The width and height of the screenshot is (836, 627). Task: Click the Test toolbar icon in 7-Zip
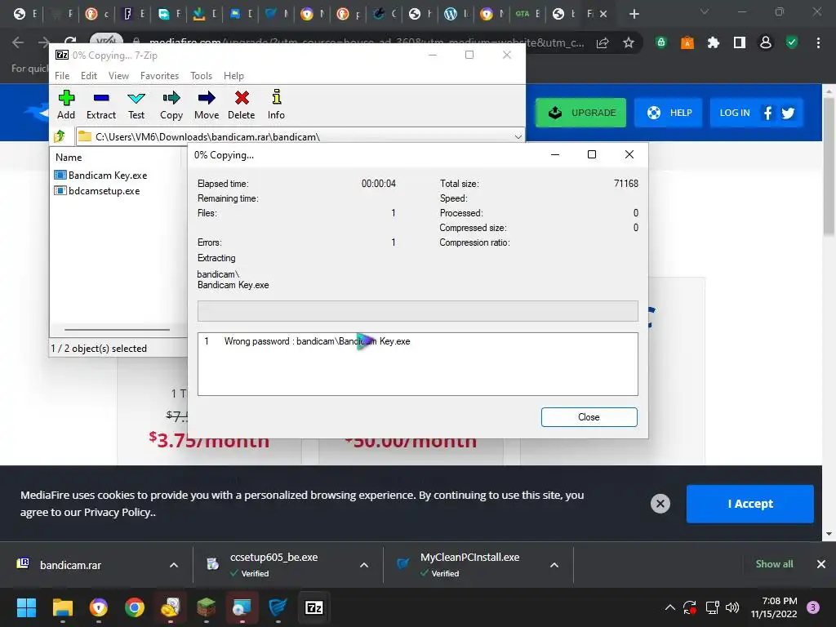[136, 105]
